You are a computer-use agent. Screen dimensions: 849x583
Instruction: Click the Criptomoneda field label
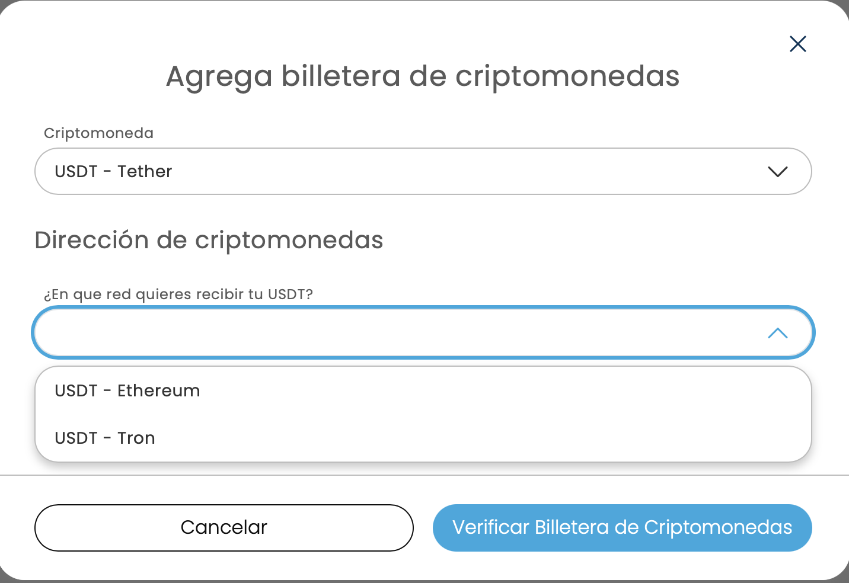click(98, 133)
